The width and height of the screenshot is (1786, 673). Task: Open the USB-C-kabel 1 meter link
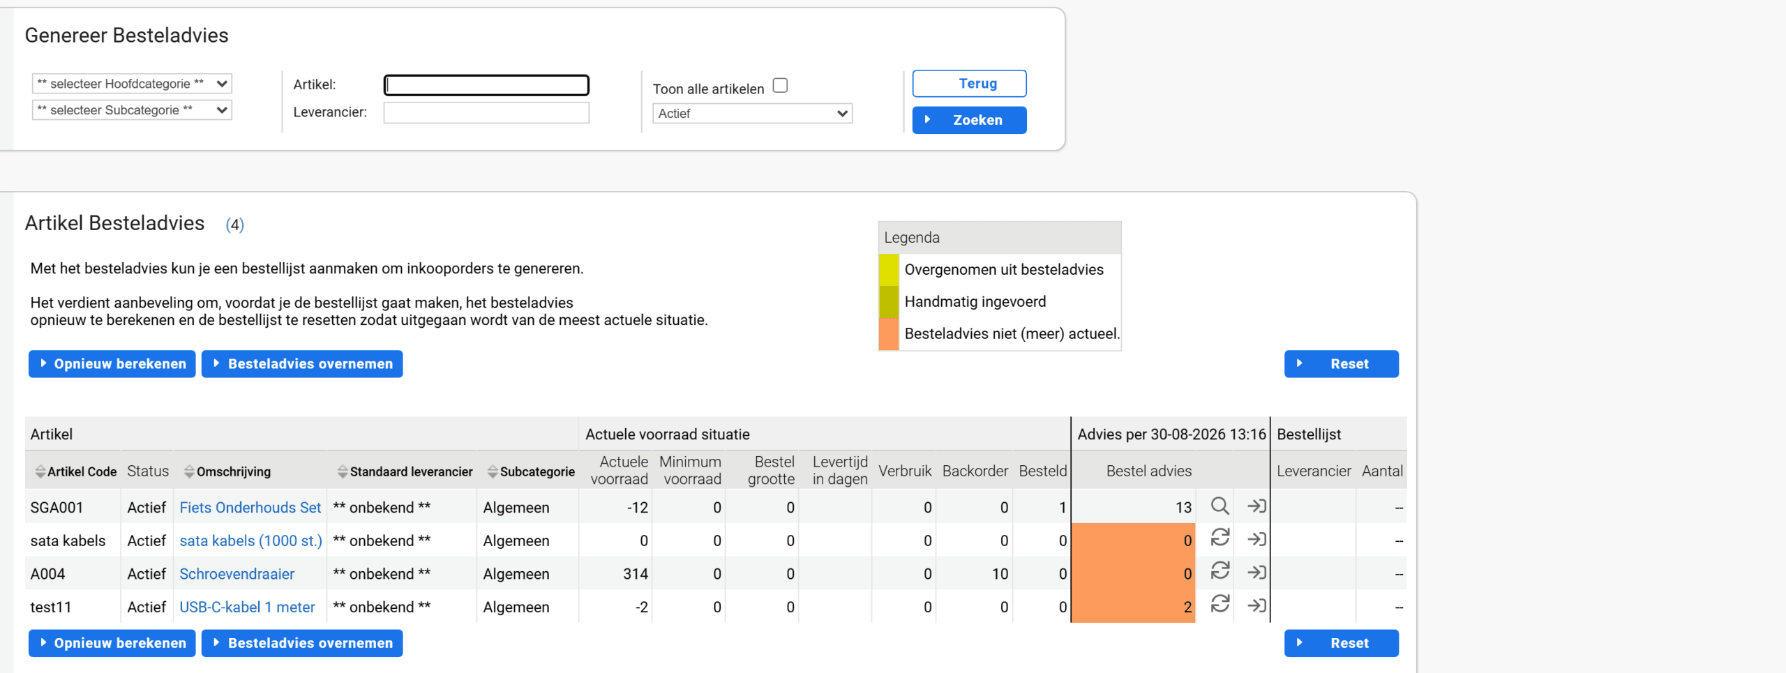click(248, 607)
